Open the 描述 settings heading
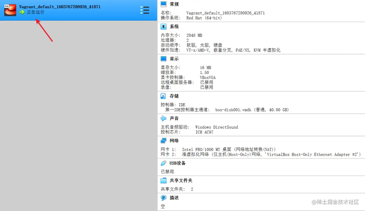This screenshot has height=211, width=365. 174,198
